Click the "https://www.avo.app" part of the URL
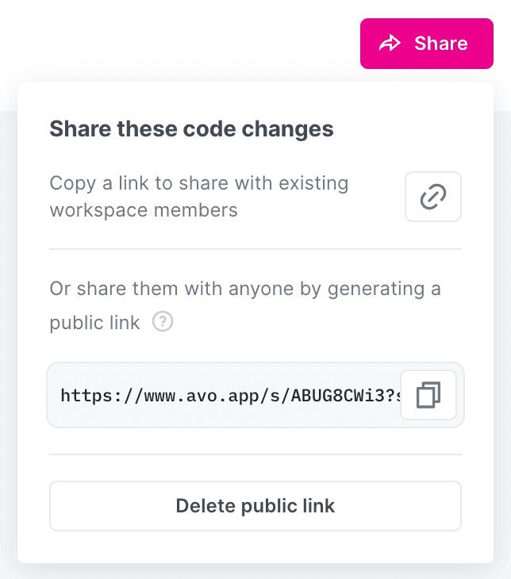Image resolution: width=511 pixels, height=579 pixels. tap(151, 395)
